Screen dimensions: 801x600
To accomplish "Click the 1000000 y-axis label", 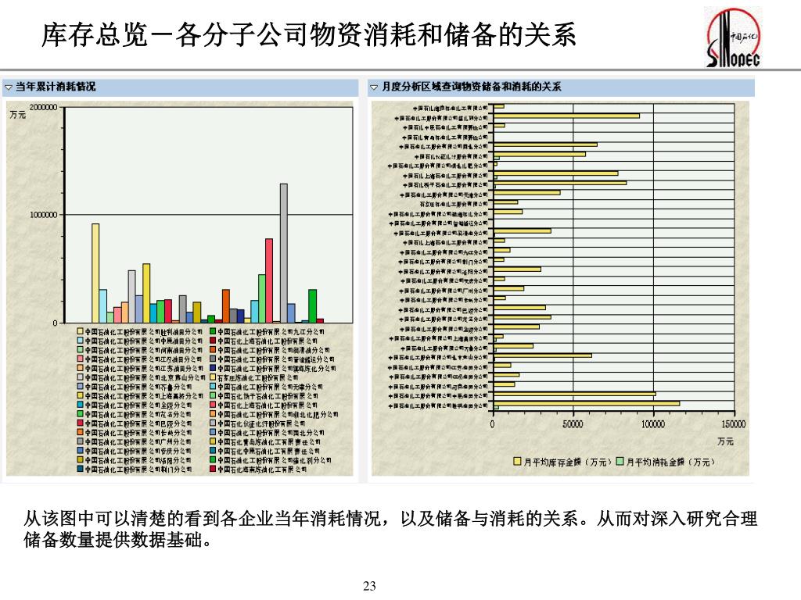I will pyautogui.click(x=44, y=215).
